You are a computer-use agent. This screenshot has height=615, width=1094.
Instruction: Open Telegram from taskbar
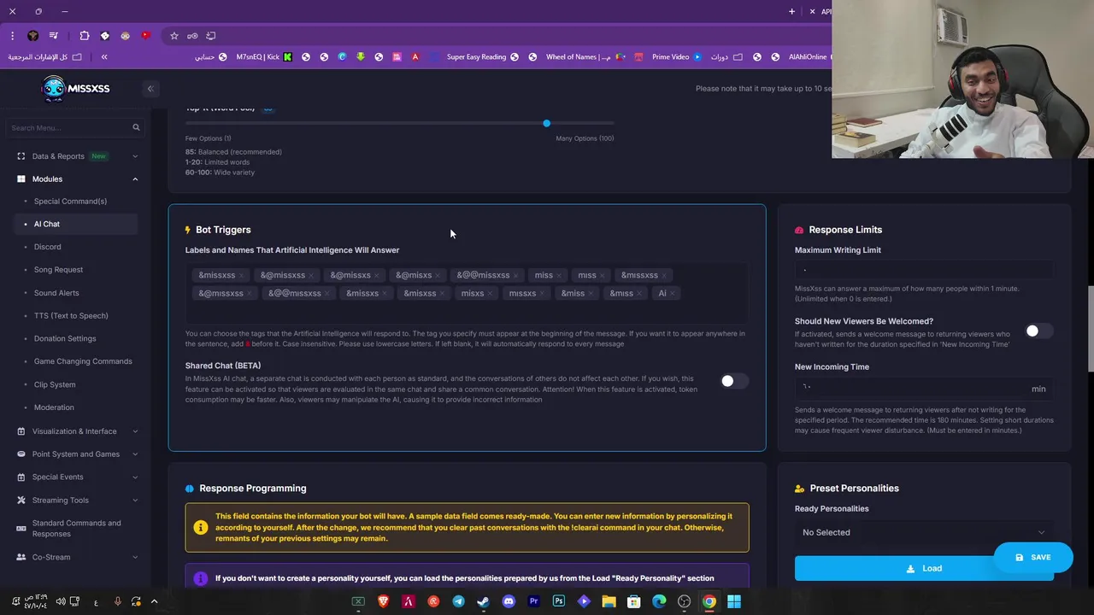pos(458,601)
